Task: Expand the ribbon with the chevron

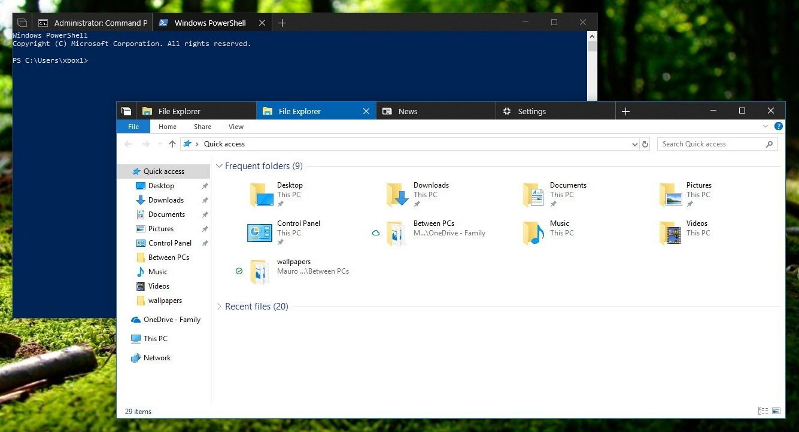Action: [765, 127]
